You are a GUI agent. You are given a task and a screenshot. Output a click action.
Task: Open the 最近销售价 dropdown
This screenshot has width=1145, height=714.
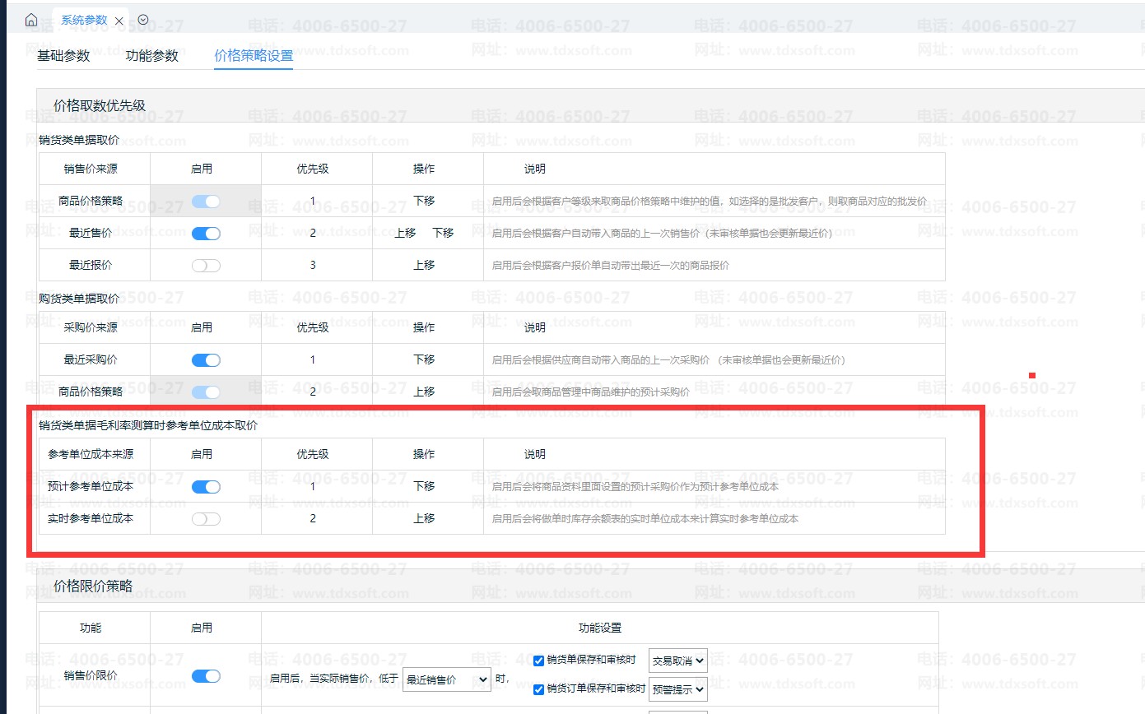pos(446,679)
